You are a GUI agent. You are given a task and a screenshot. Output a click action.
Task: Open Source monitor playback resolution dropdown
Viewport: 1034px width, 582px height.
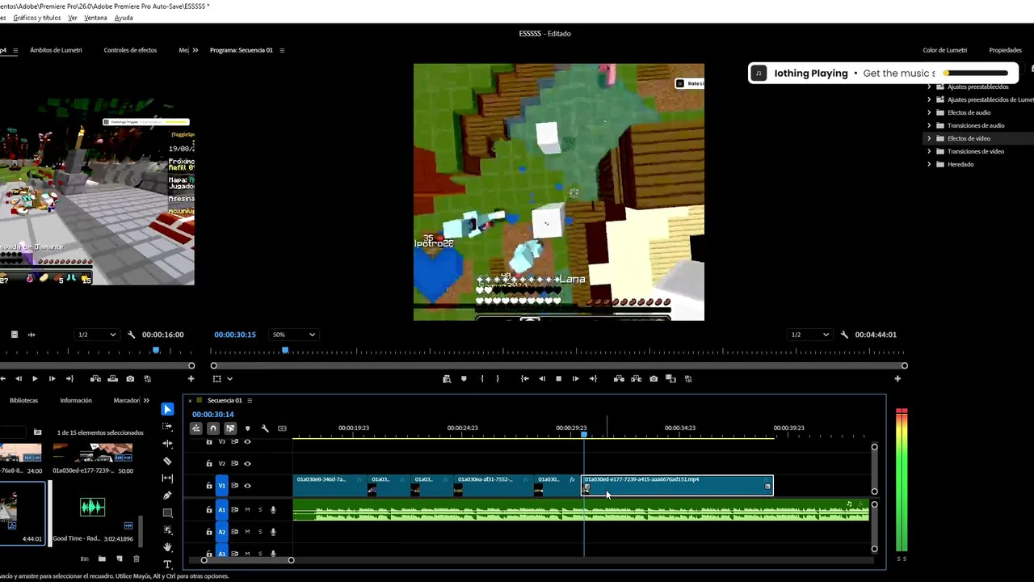pyautogui.click(x=96, y=335)
